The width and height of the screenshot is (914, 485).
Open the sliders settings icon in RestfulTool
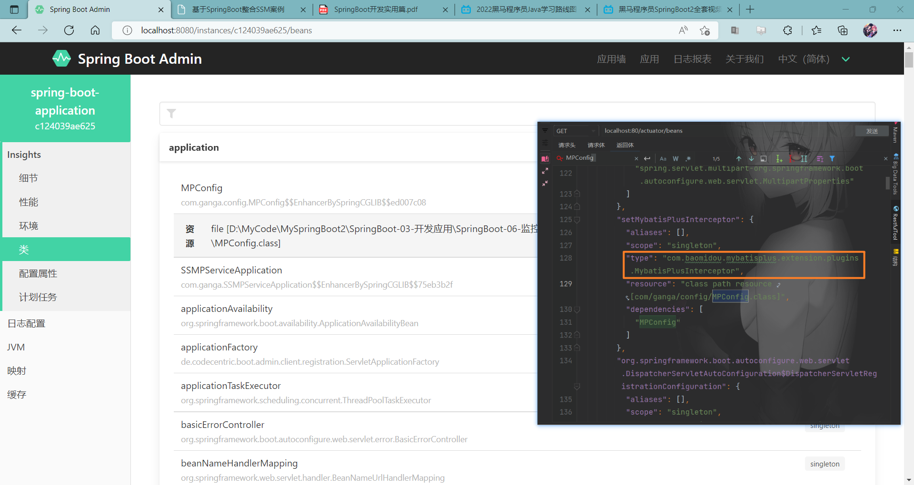(545, 143)
